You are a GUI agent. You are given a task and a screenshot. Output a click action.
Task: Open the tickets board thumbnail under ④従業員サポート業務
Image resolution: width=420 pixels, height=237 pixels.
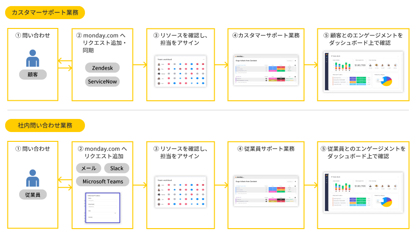(266, 191)
